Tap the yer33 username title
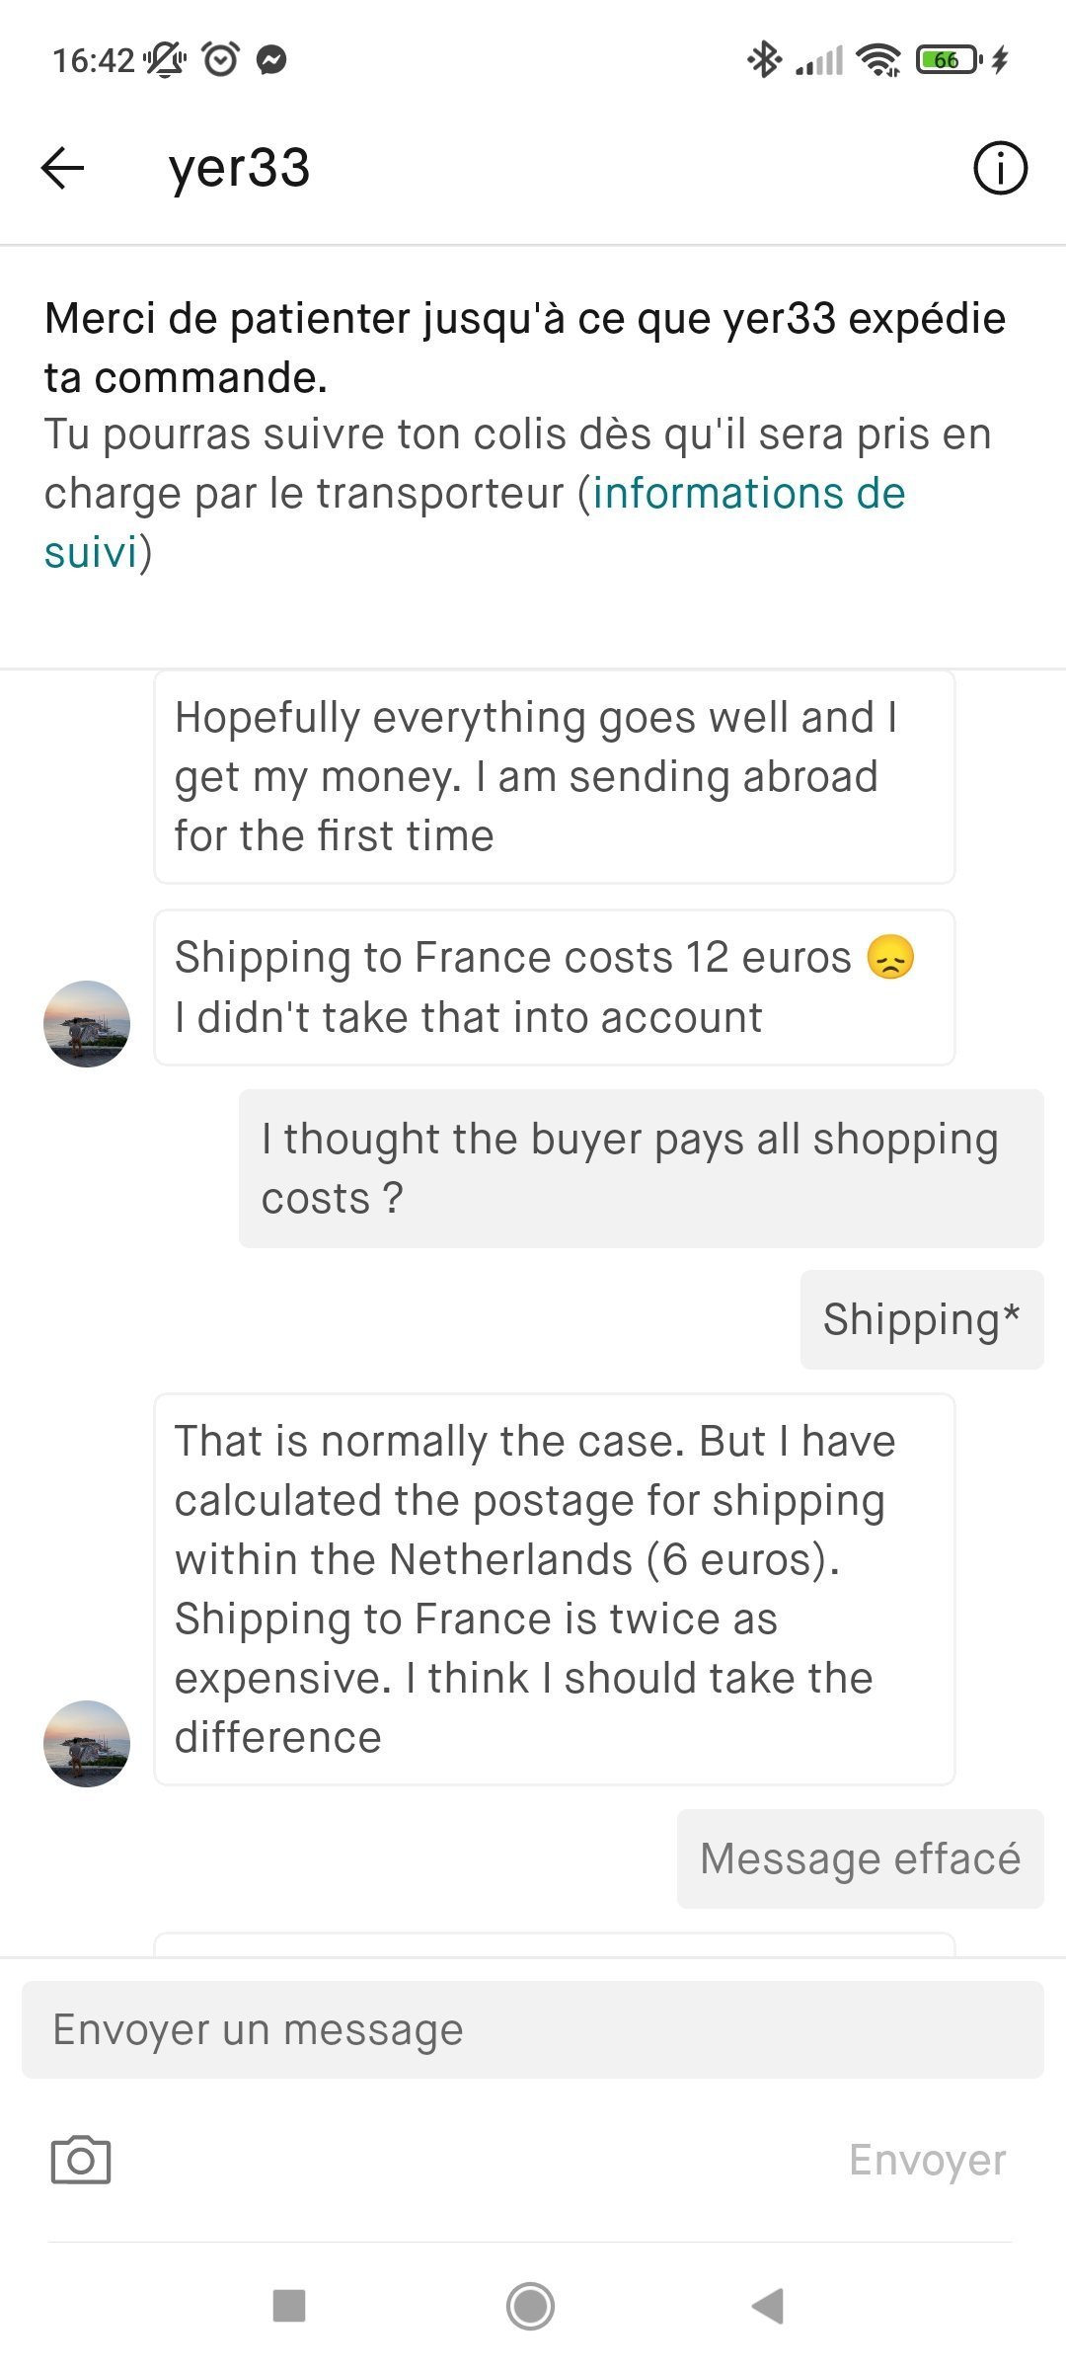Image resolution: width=1066 pixels, height=2370 pixels. click(x=239, y=168)
